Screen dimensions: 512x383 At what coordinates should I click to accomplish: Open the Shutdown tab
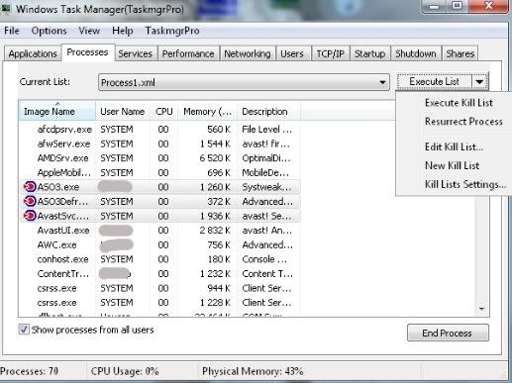pos(416,53)
